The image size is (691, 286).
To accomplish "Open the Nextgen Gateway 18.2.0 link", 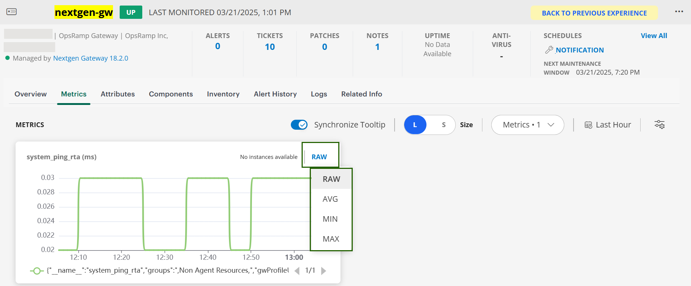I will (91, 58).
